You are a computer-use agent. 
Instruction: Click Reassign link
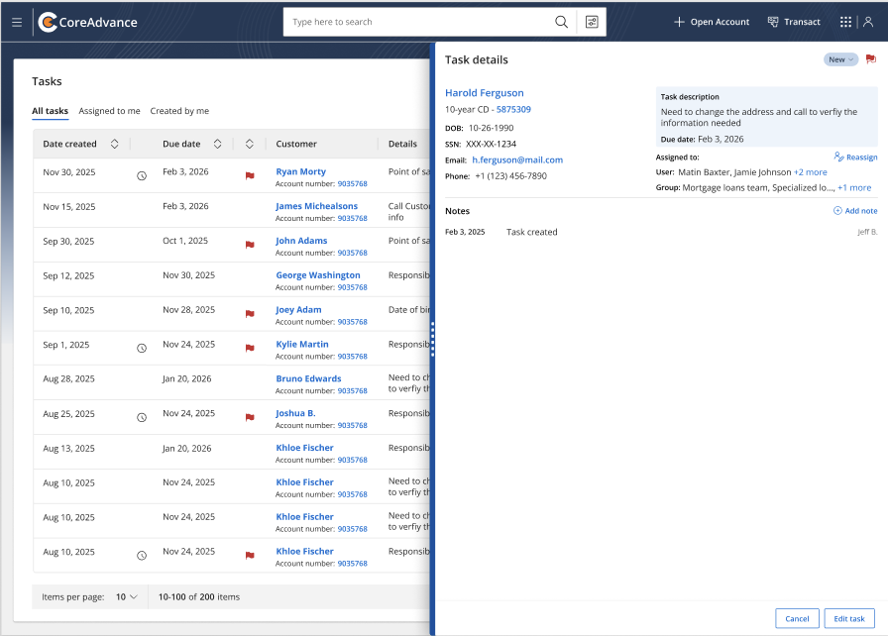click(855, 157)
